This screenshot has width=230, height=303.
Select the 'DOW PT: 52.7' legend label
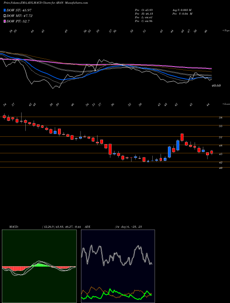18,21
